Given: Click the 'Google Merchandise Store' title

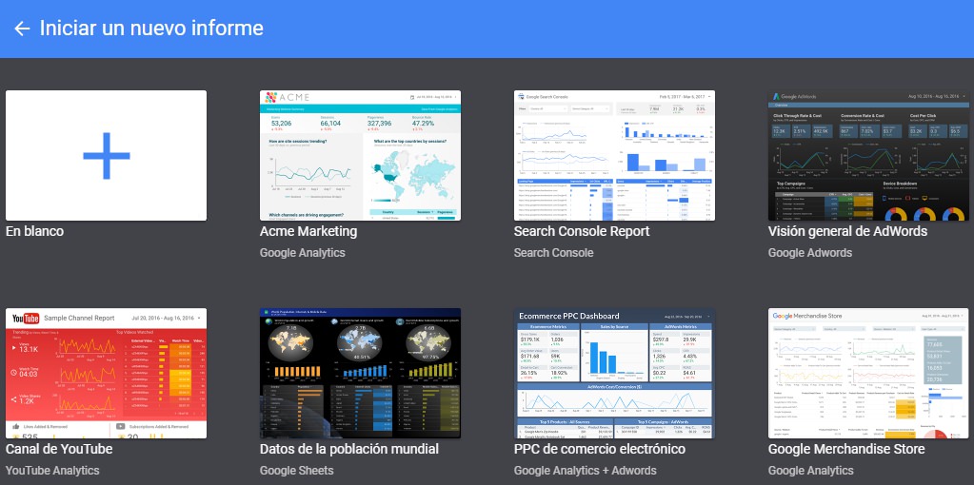Looking at the screenshot, I should pyautogui.click(x=846, y=449).
